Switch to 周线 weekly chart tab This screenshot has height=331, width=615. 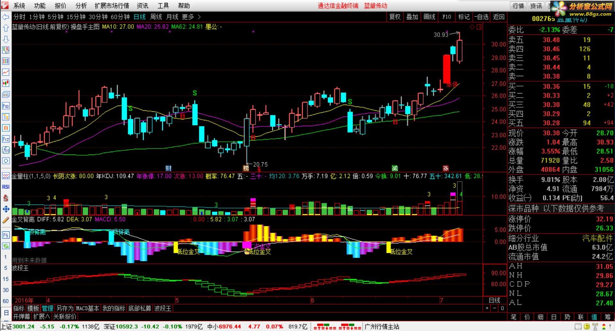(156, 17)
